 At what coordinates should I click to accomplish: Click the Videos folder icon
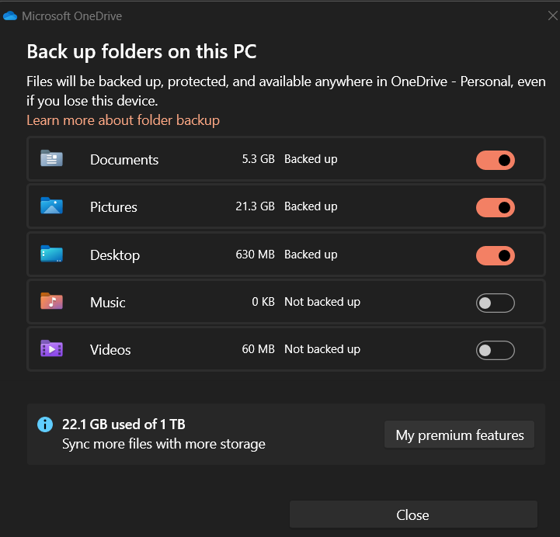[x=51, y=348]
